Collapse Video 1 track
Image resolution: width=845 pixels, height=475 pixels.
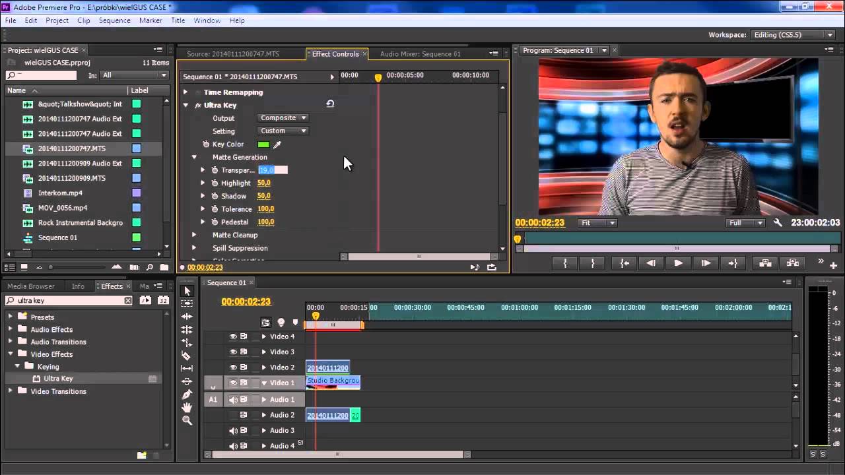click(x=264, y=383)
